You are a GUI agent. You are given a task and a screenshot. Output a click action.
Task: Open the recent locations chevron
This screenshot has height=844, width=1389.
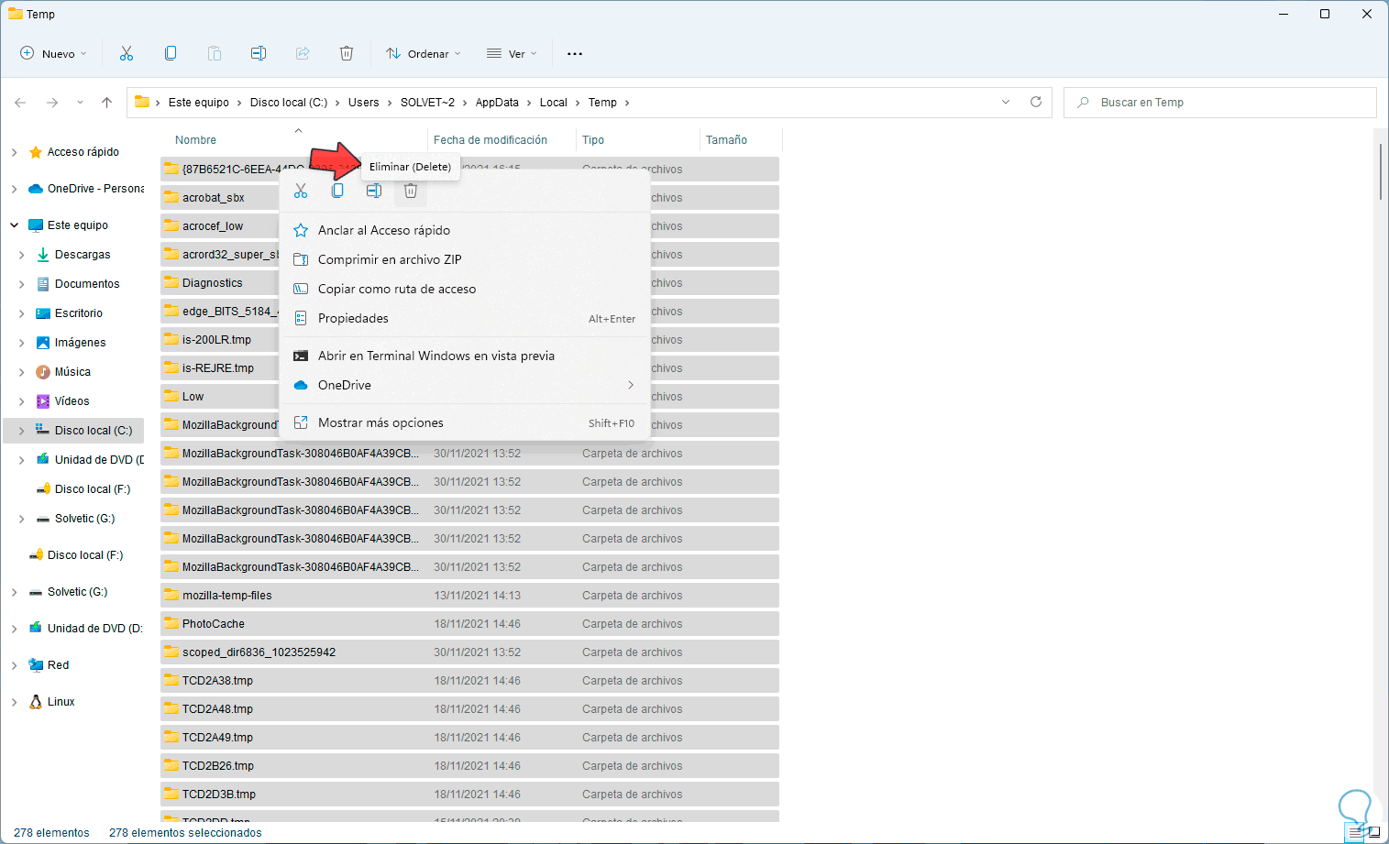click(80, 103)
